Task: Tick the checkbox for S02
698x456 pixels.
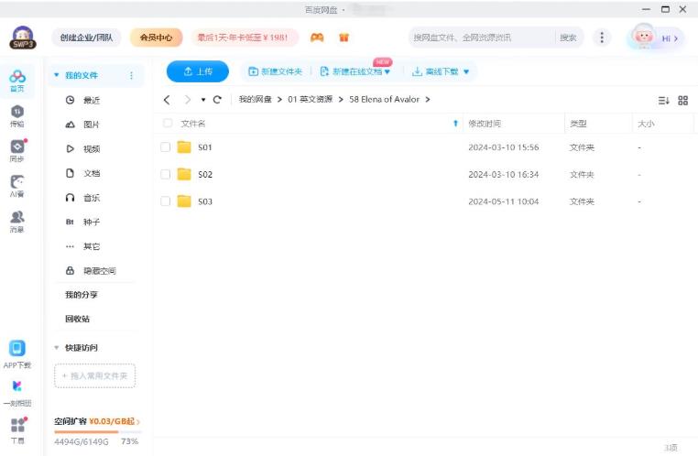Action: point(165,174)
